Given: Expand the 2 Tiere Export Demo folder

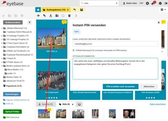Looking at the screenshot, I should [2, 43].
